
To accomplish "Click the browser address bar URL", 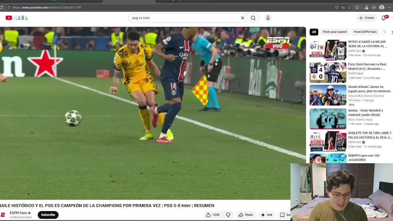I will pyautogui.click(x=47, y=7).
